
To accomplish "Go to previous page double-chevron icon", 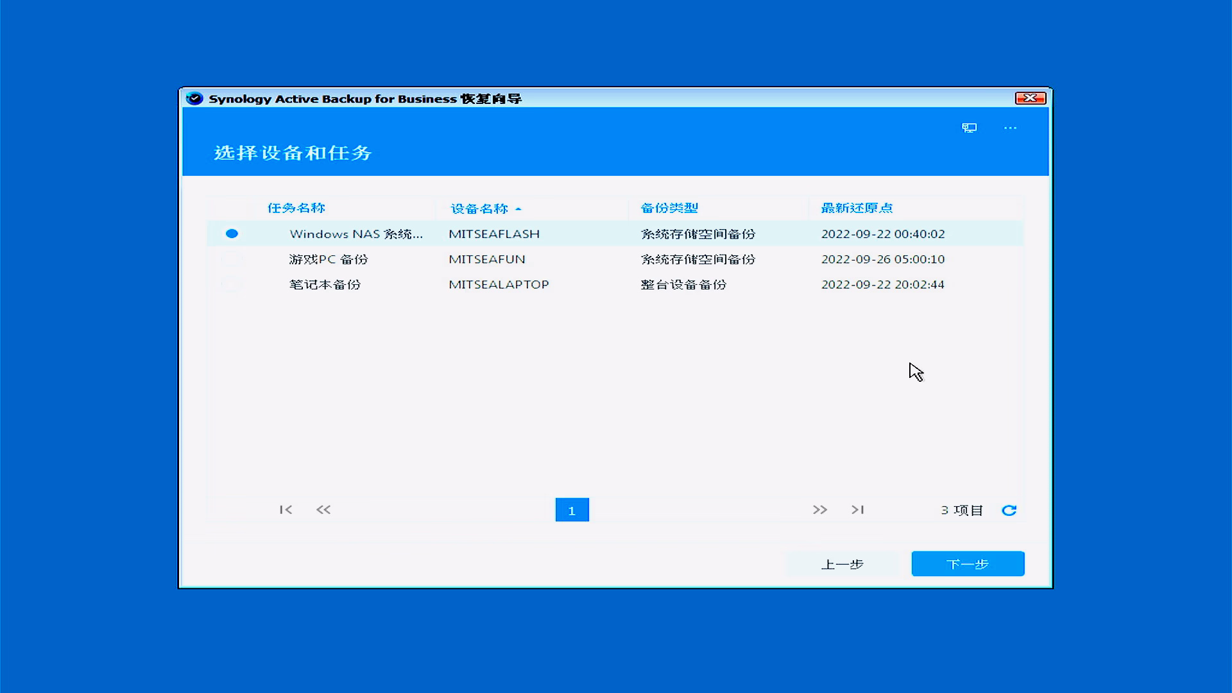I will click(323, 509).
